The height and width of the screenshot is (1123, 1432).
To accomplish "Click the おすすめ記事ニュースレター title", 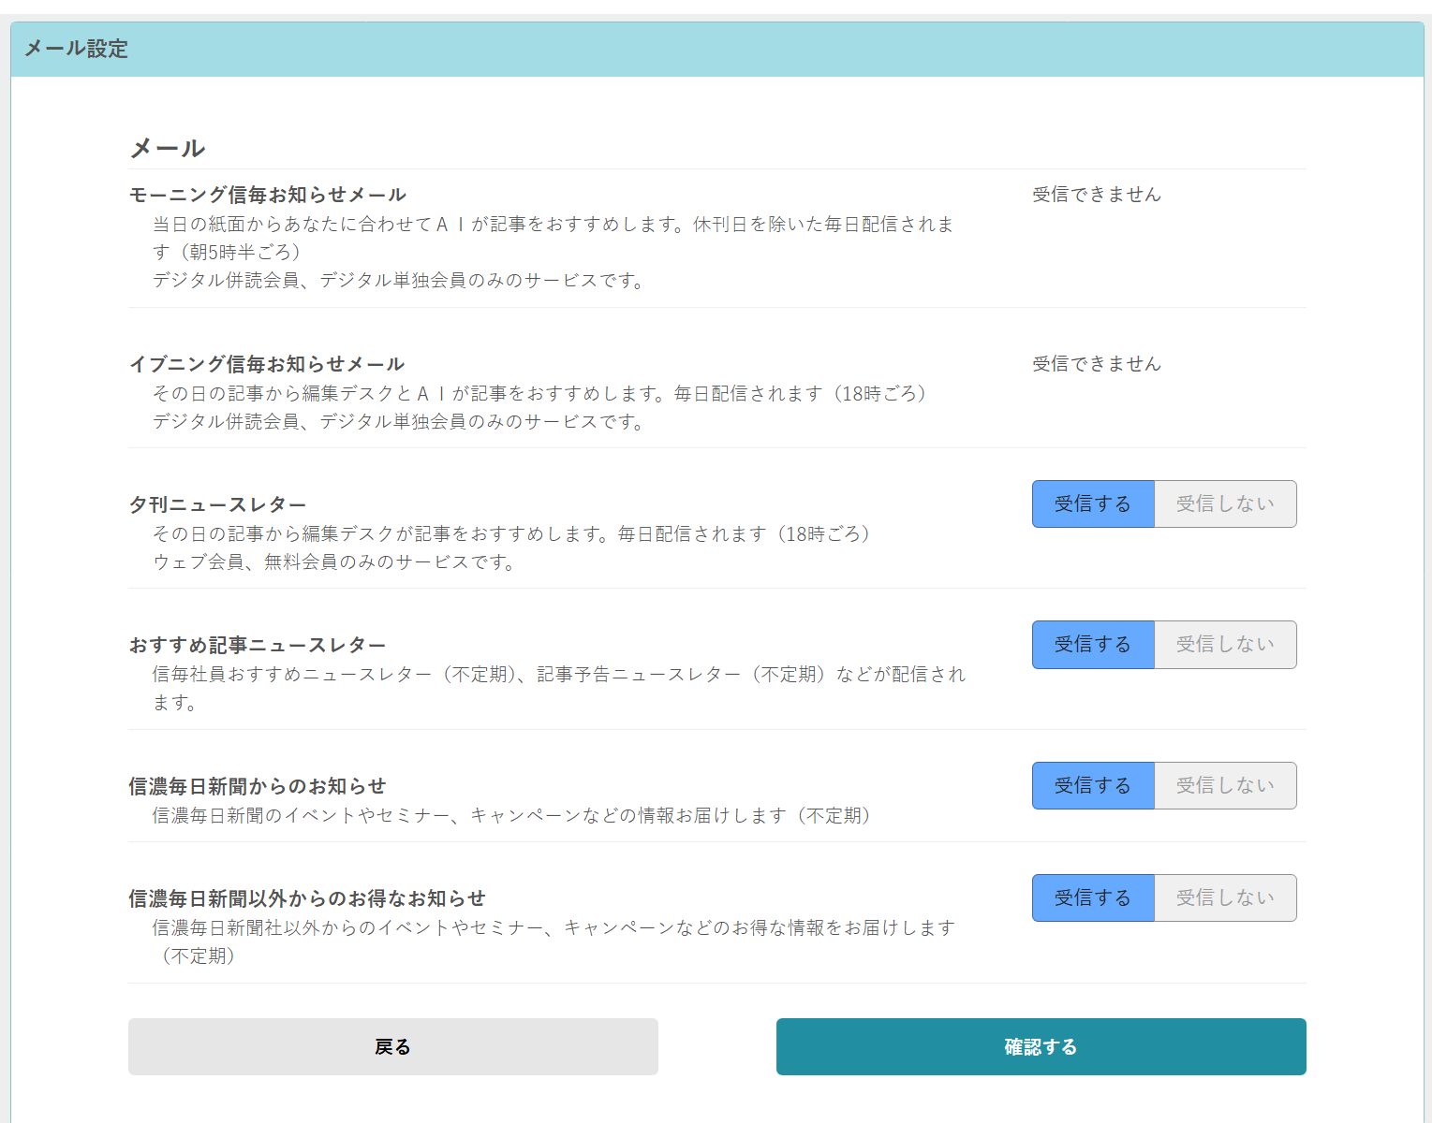I will click(258, 645).
